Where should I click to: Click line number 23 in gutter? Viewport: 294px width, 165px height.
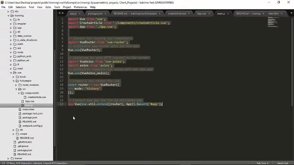62,104
